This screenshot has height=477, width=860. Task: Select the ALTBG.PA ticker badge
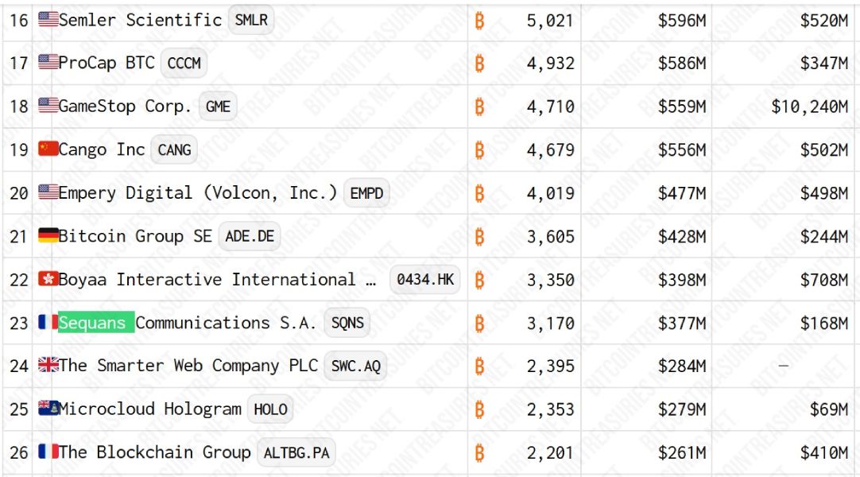point(296,453)
